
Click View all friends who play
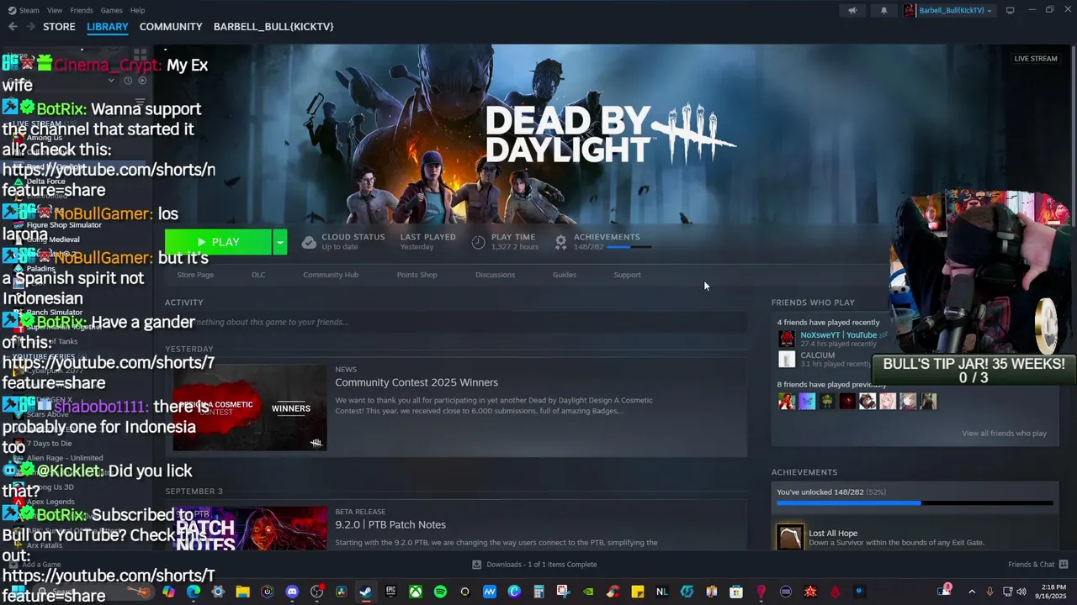pyautogui.click(x=1004, y=434)
